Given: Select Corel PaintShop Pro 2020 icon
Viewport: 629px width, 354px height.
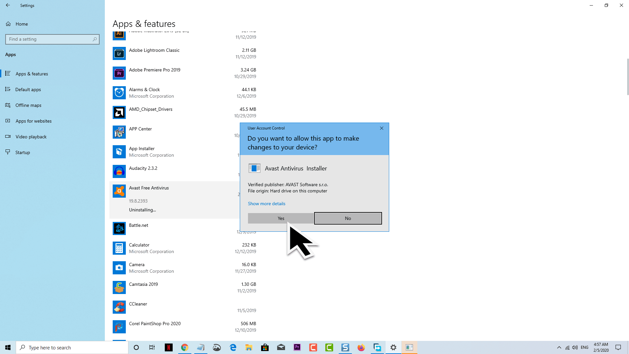Looking at the screenshot, I should click(119, 327).
